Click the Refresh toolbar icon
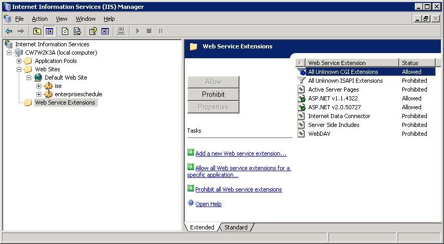The width and height of the screenshot is (444, 244). 65,31
